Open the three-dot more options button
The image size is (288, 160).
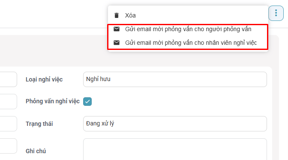(276, 13)
